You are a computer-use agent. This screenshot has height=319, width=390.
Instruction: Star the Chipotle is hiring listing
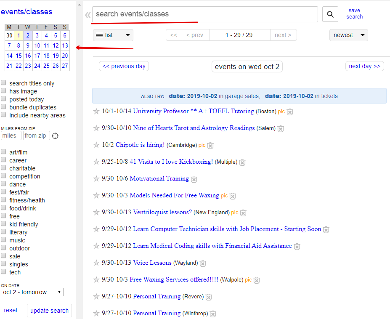96,145
